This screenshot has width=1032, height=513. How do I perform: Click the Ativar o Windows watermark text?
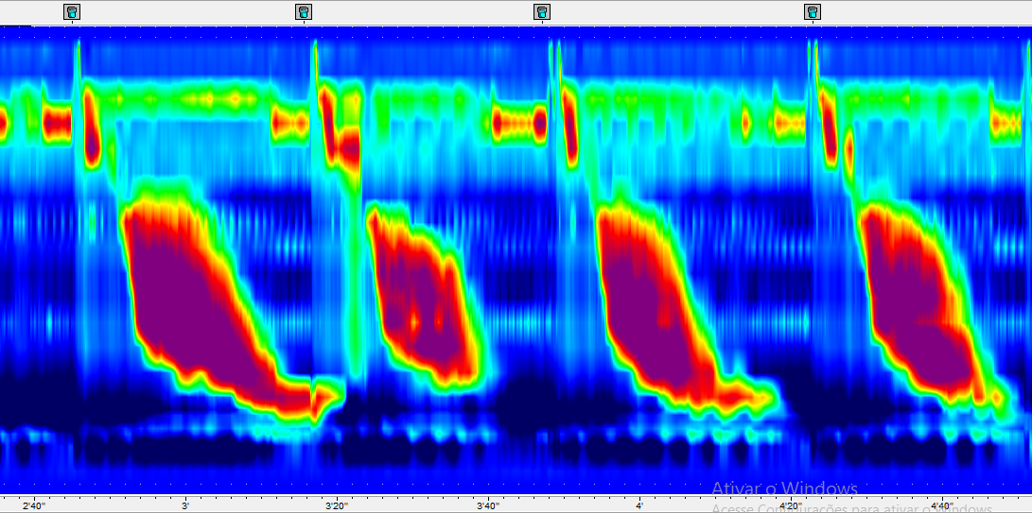coord(784,488)
